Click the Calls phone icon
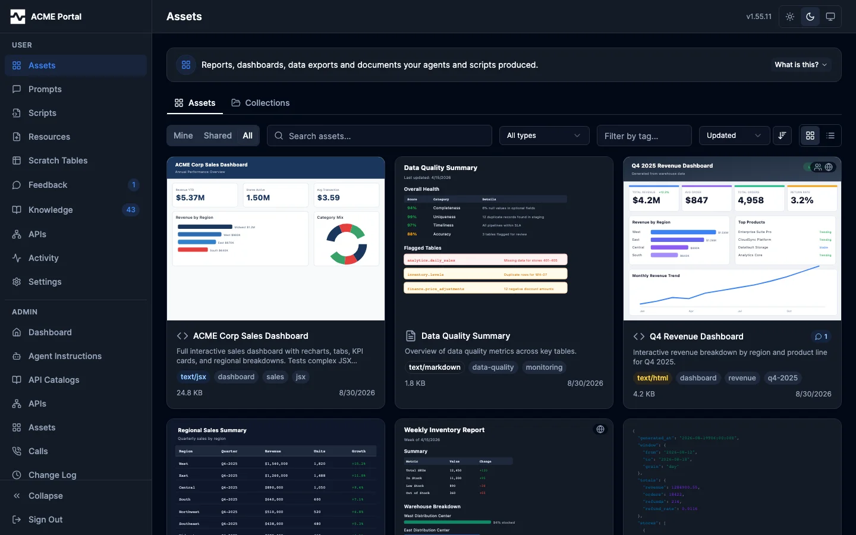The height and width of the screenshot is (535, 856). click(17, 451)
